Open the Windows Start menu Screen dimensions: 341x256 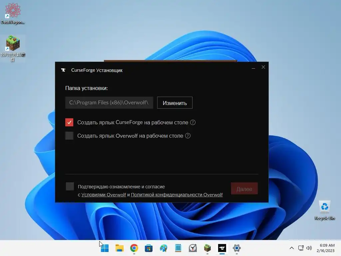(105, 248)
